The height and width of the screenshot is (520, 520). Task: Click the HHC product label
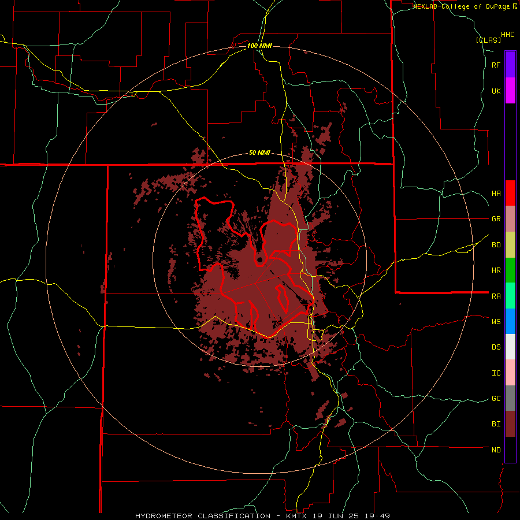point(508,35)
